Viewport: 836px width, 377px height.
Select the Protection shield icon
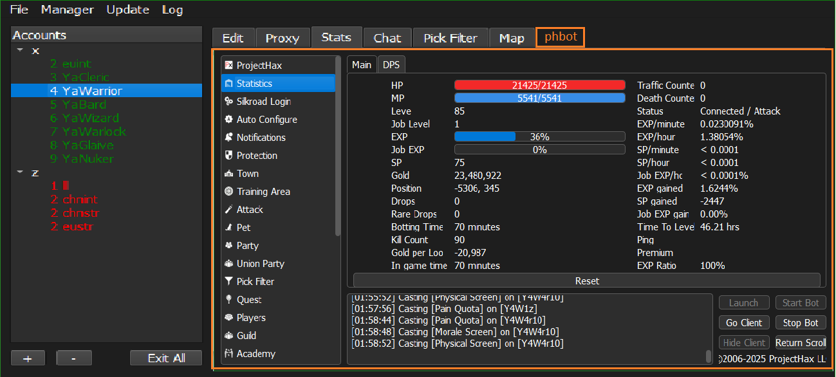tap(228, 156)
